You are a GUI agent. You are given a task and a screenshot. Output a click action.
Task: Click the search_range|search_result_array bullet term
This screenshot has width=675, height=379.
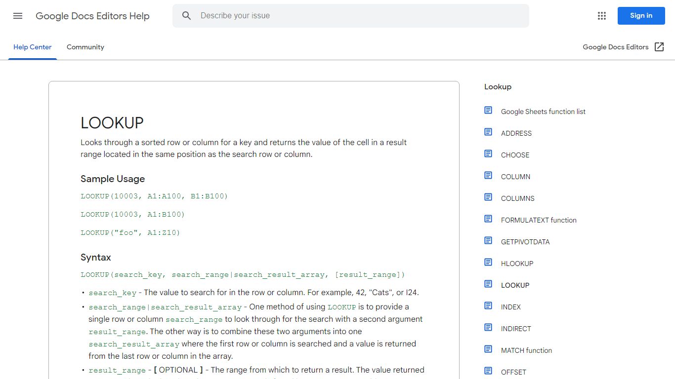click(x=165, y=307)
